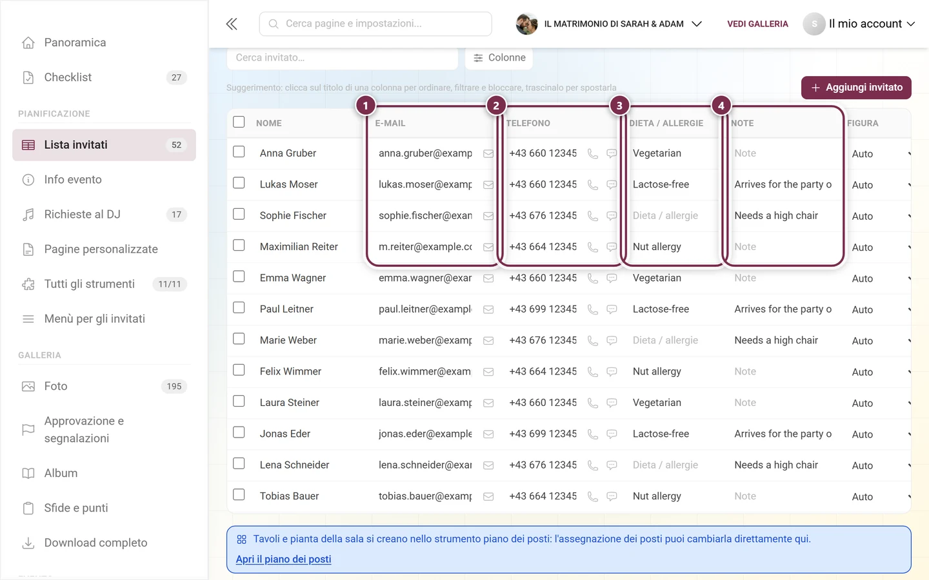Click the wedding couple avatar thumbnail
Viewport: 929px width, 580px height.
527,24
